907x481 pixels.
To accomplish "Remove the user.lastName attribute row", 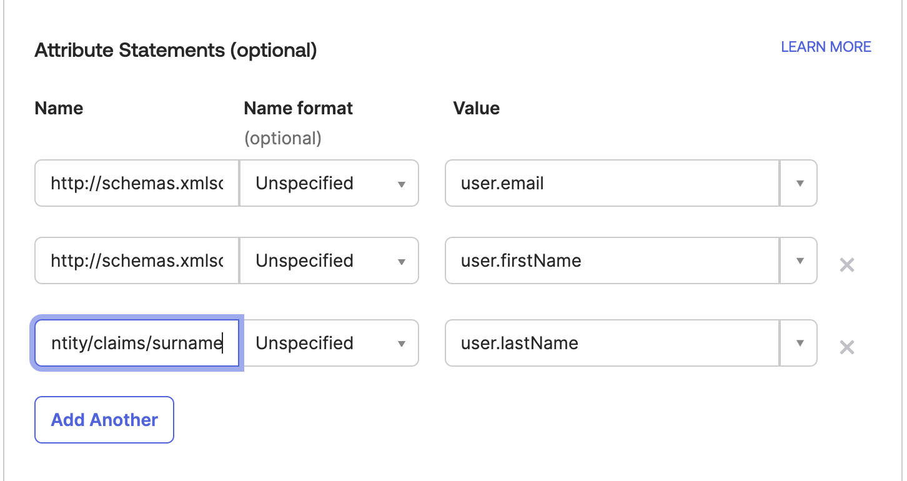I will pyautogui.click(x=847, y=347).
